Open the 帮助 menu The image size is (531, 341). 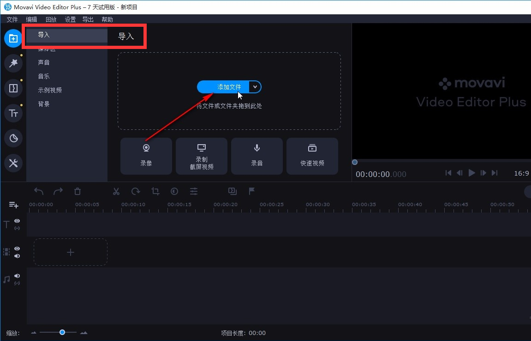tap(107, 19)
